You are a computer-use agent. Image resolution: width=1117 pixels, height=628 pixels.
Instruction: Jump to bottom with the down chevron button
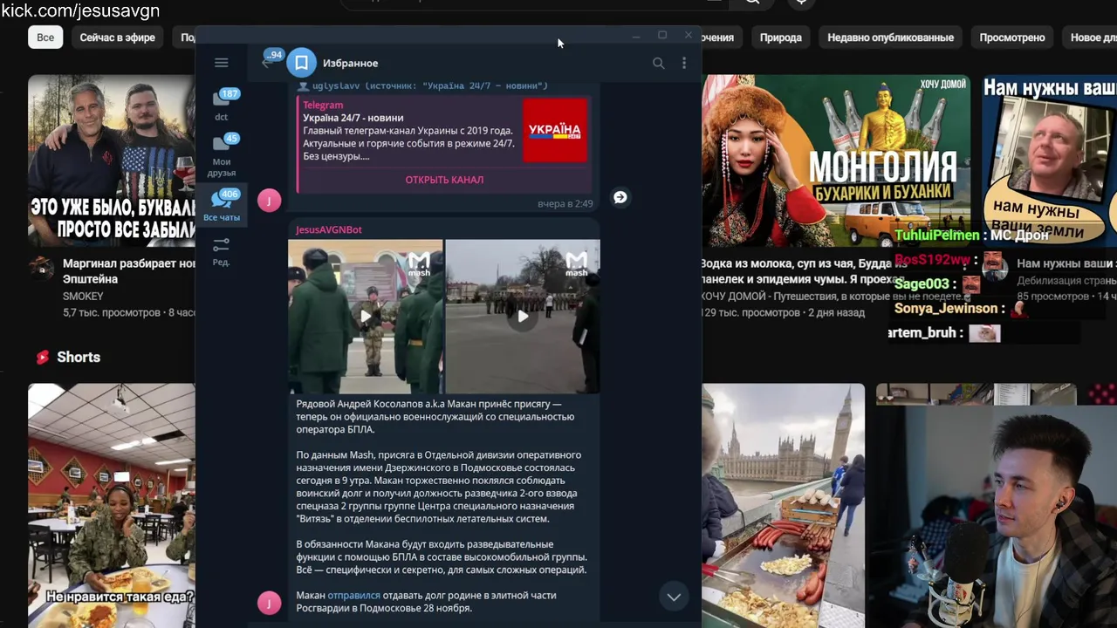674,597
